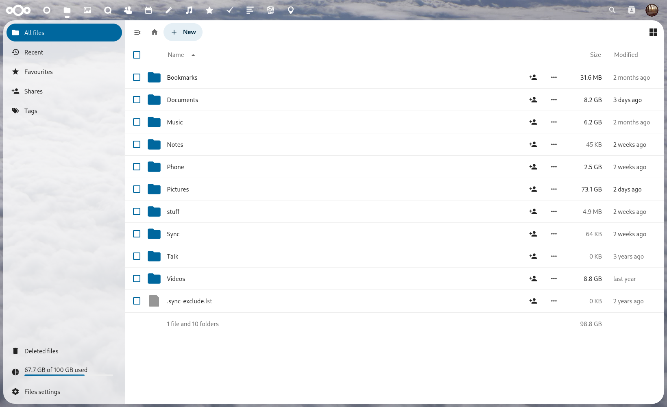The image size is (667, 407).
Task: Open the Photos app in top bar
Action: coord(87,10)
